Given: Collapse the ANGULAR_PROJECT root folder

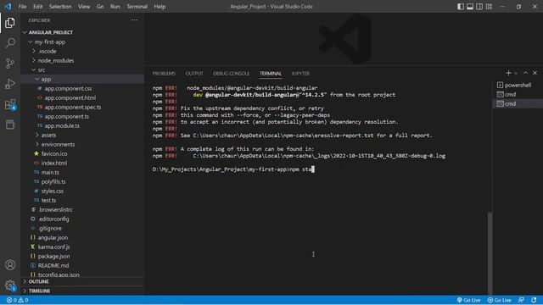Looking at the screenshot, I should [x=82, y=32].
